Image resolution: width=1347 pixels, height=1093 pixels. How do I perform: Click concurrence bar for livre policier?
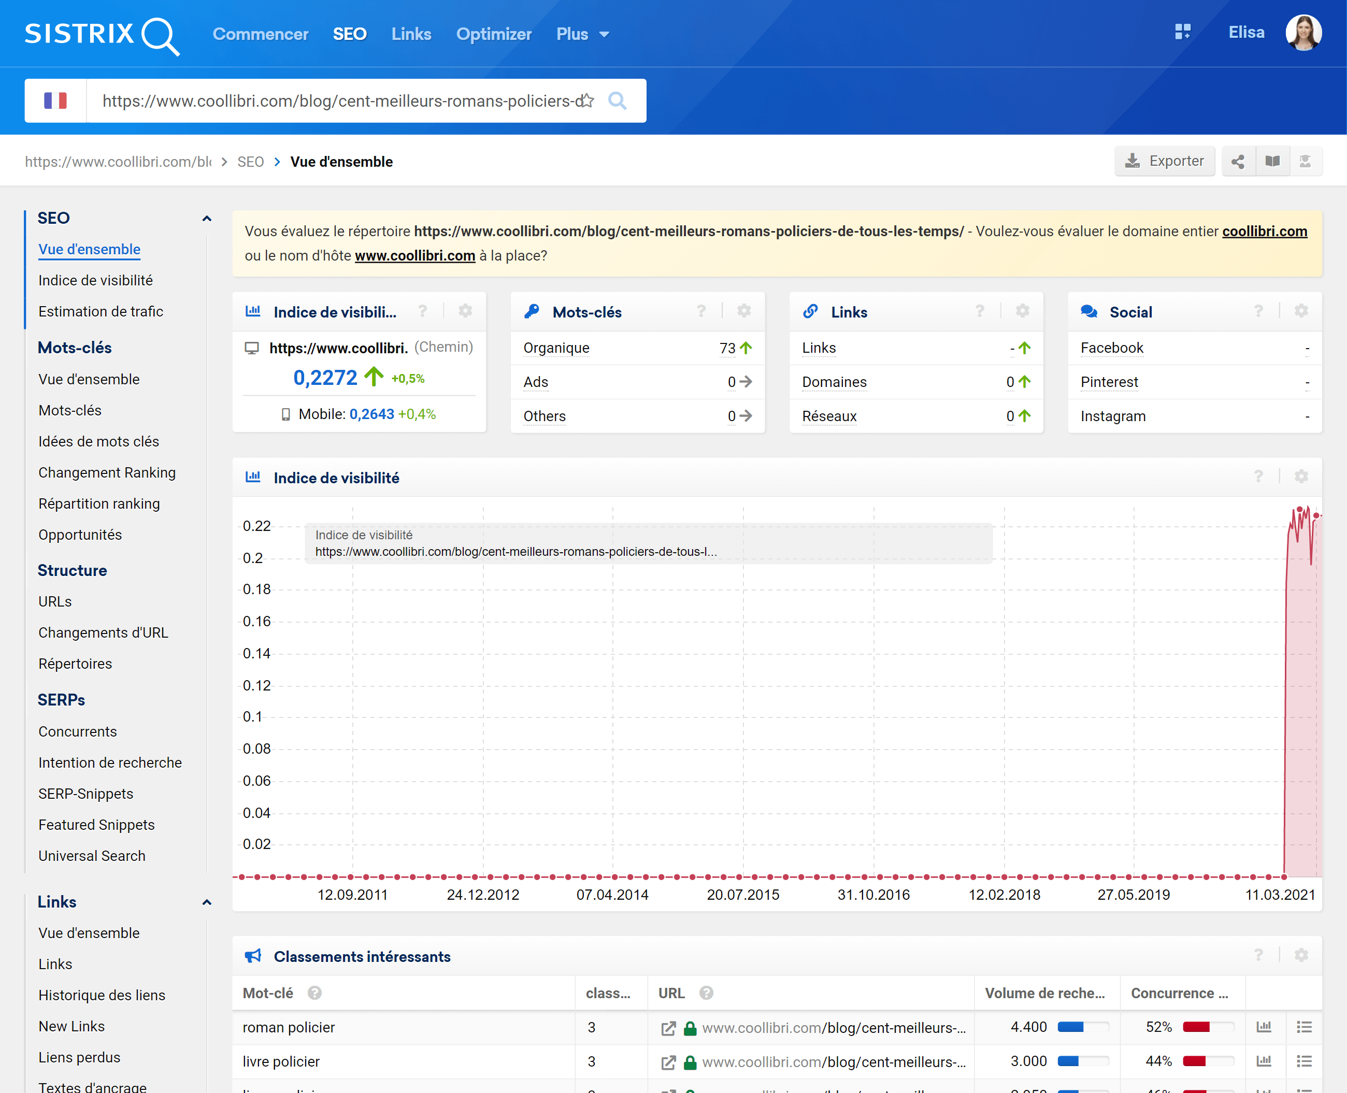pos(1208,1061)
